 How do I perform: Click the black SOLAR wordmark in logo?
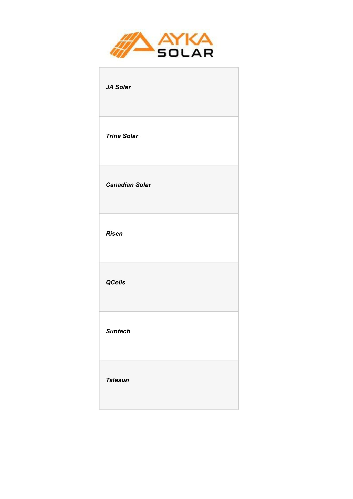tap(185, 53)
